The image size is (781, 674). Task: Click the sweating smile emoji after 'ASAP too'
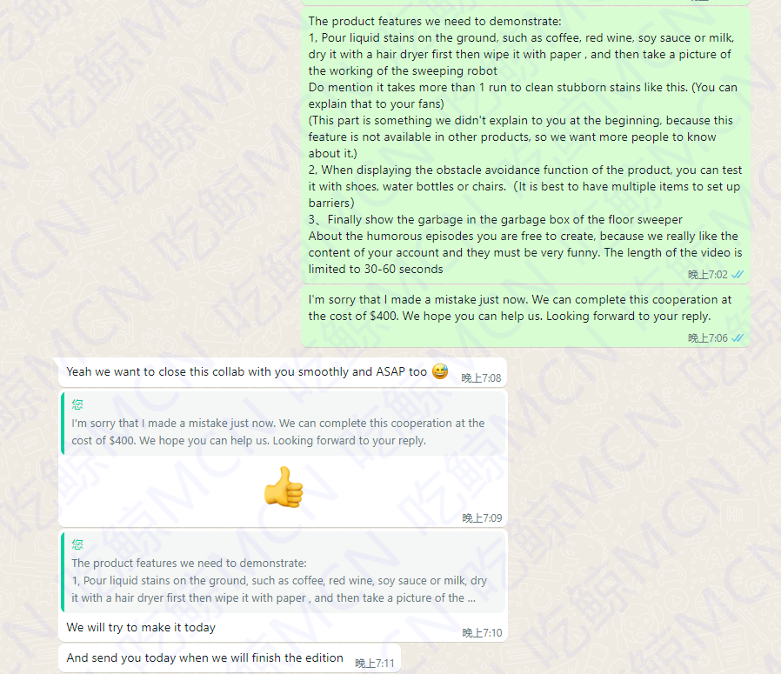click(440, 371)
